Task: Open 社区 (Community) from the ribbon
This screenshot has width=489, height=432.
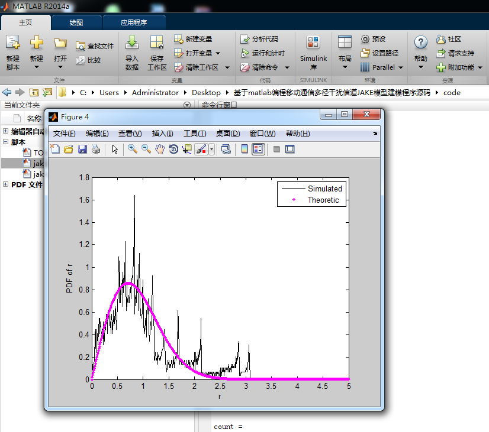Action: tap(449, 39)
